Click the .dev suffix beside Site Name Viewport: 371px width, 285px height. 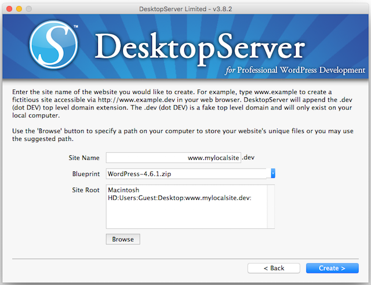coord(248,158)
